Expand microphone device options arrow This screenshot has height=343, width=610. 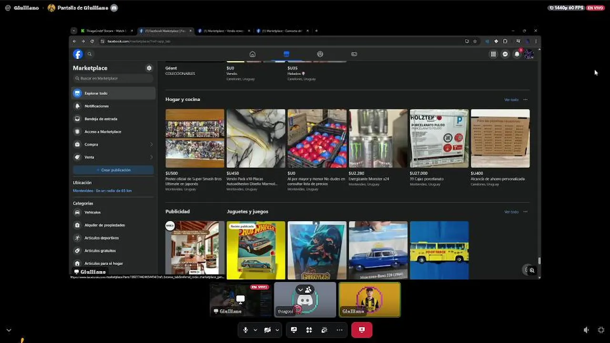pyautogui.click(x=255, y=330)
